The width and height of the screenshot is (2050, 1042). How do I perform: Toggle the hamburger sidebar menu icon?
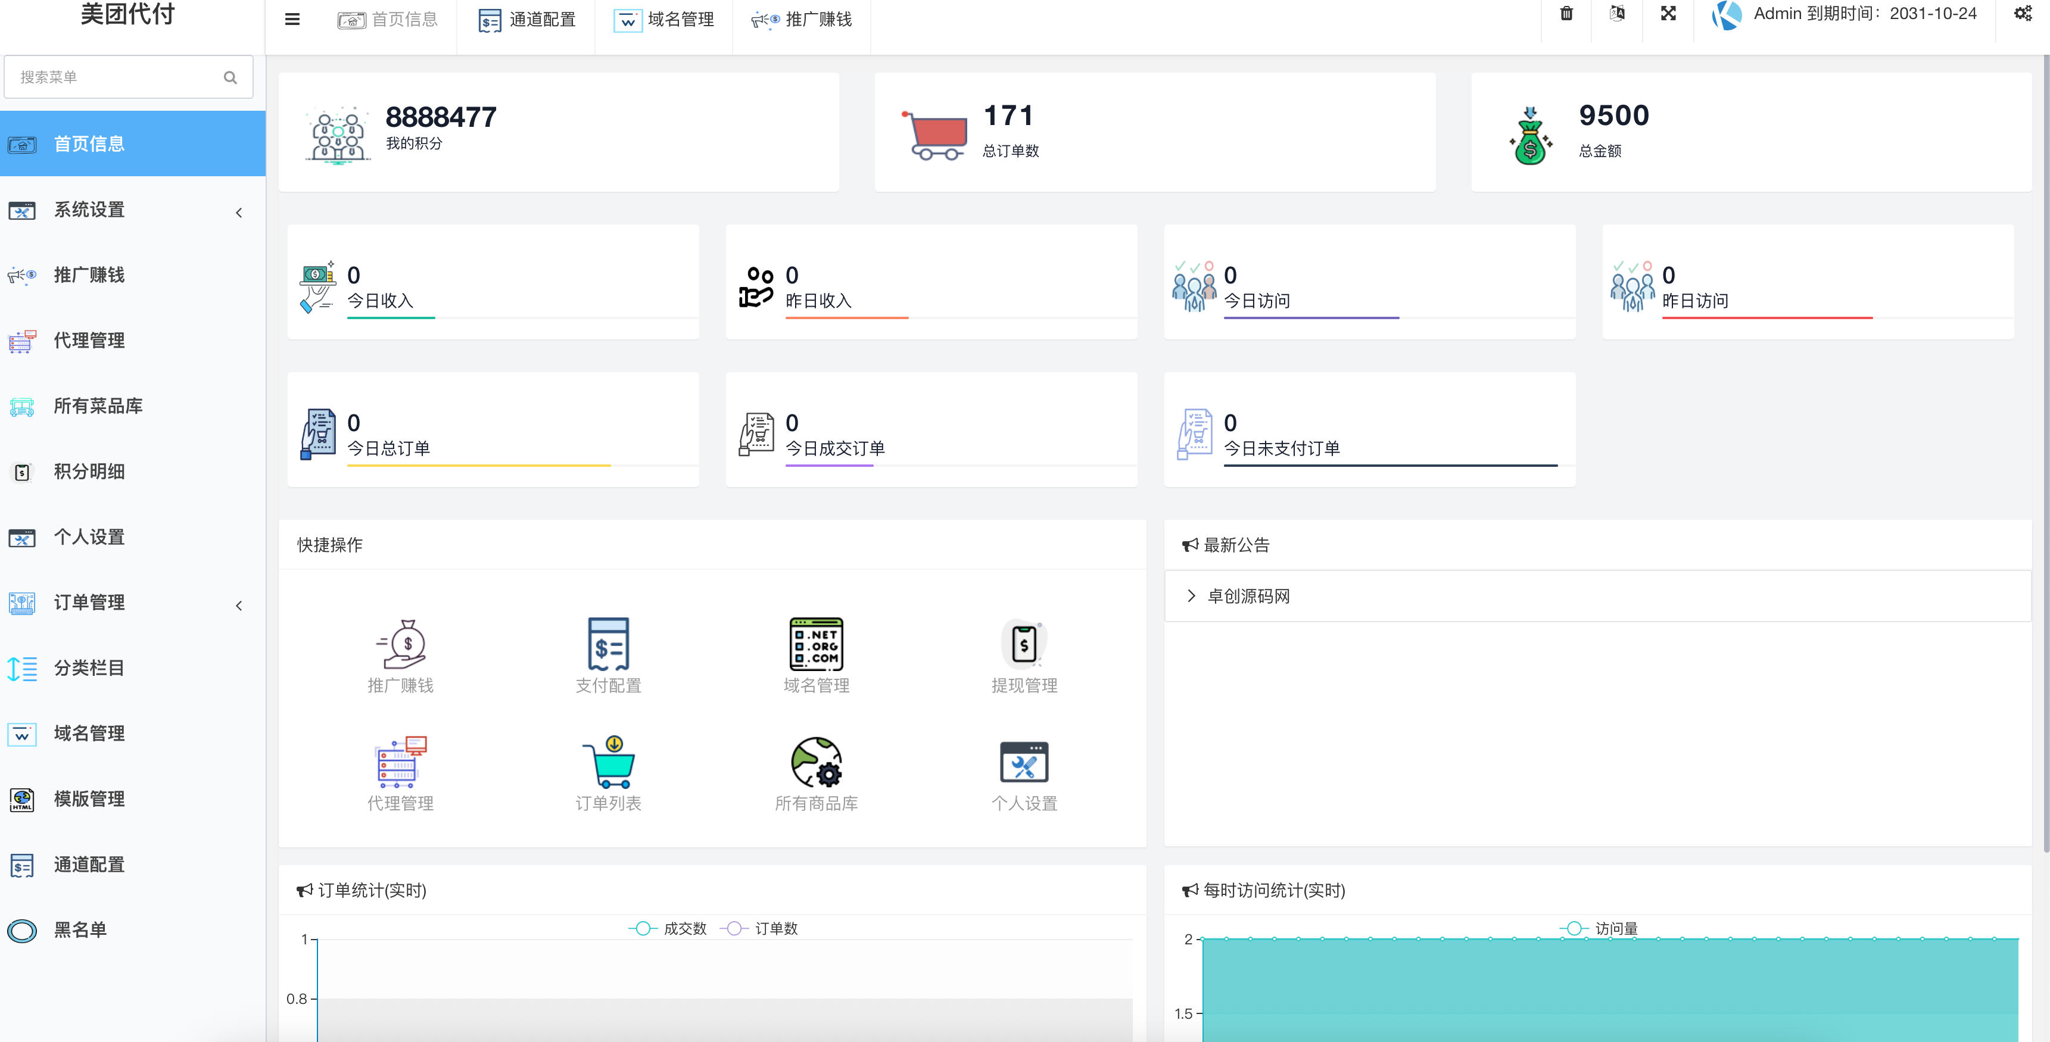pos(292,19)
